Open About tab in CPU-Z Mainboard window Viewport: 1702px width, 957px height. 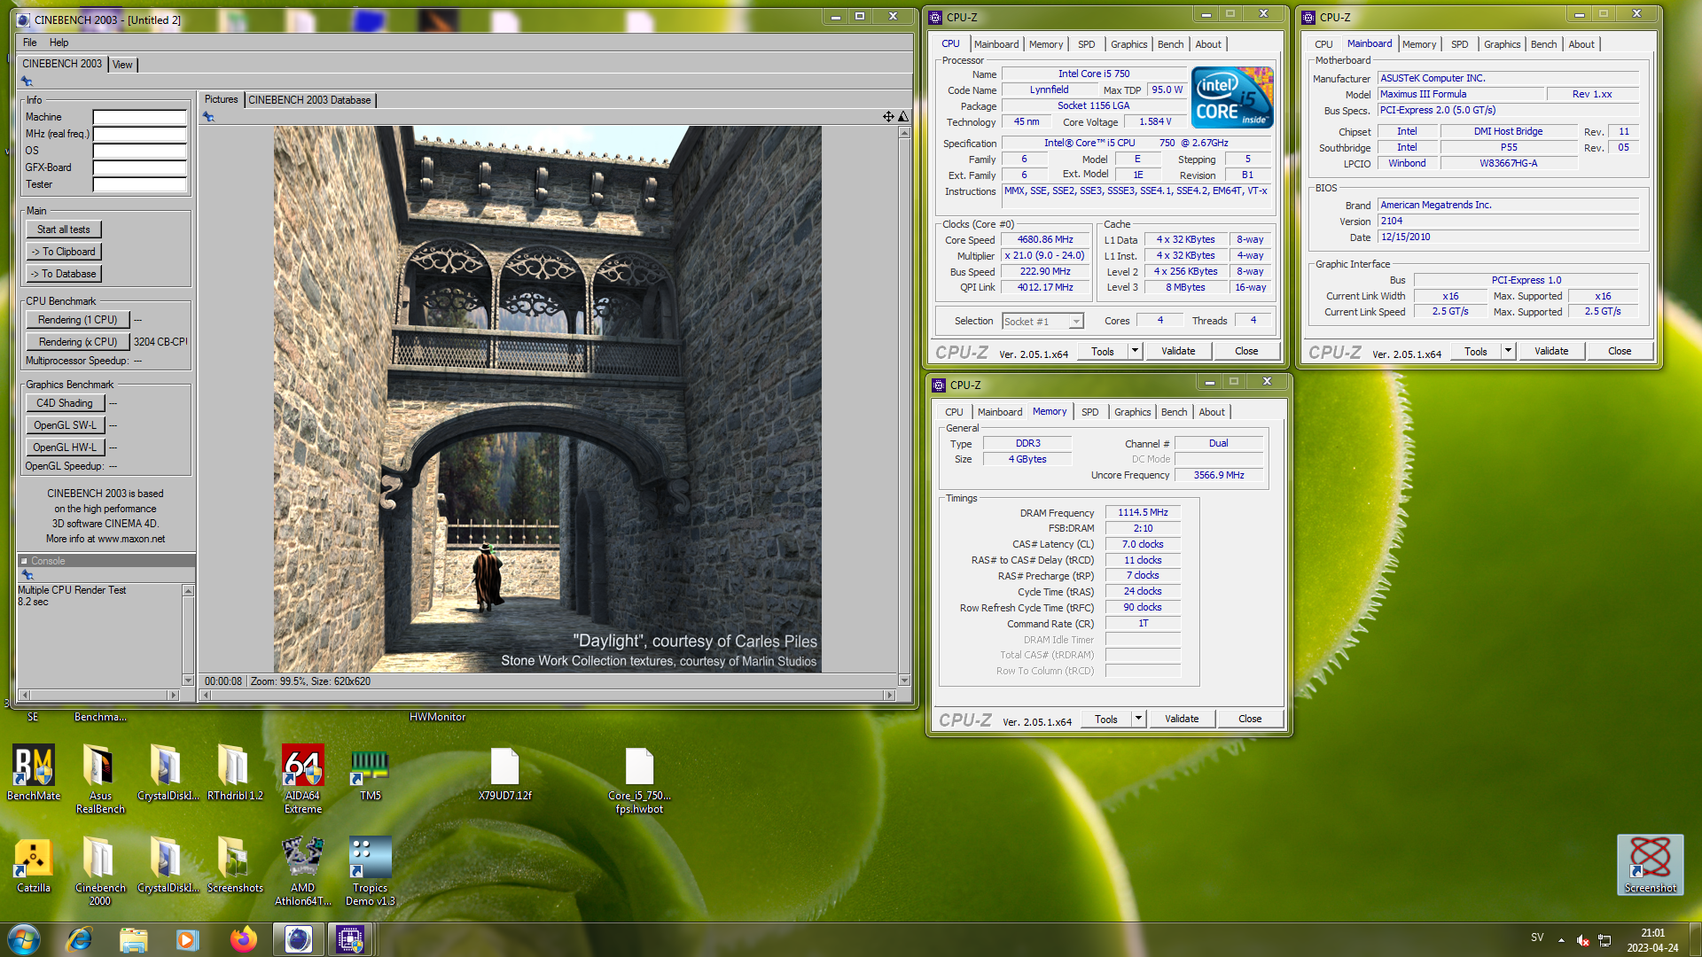click(1581, 44)
